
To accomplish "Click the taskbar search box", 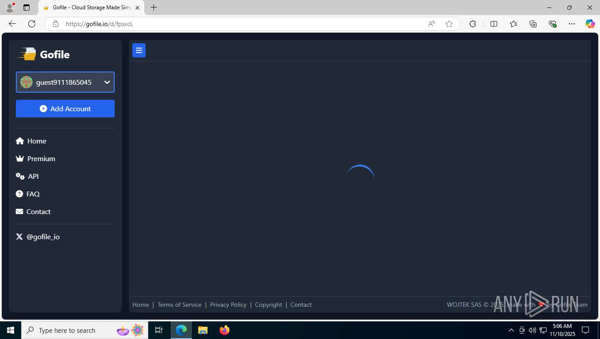I will [x=85, y=330].
